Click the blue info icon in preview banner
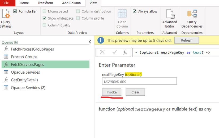Viewport: 219px width, 138px height. (x=101, y=40)
